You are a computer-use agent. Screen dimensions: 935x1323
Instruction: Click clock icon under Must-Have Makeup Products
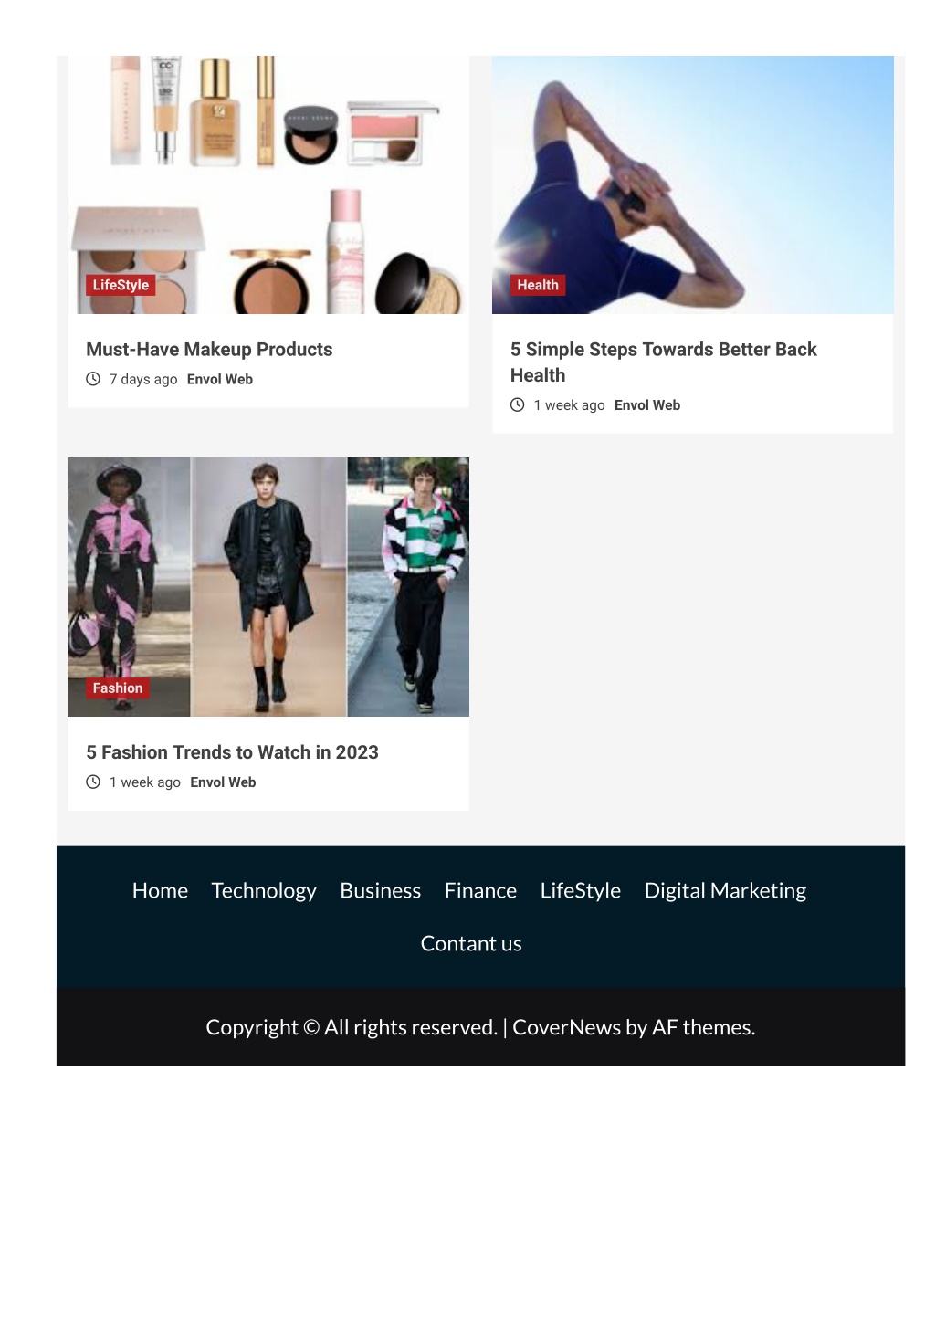(93, 379)
